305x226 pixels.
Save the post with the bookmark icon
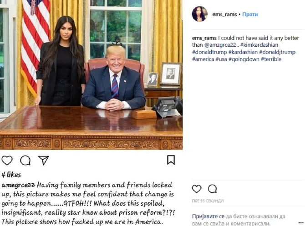pos(171,160)
